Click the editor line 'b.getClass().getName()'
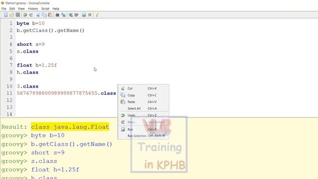This screenshot has height=179, width=318. pos(51,30)
